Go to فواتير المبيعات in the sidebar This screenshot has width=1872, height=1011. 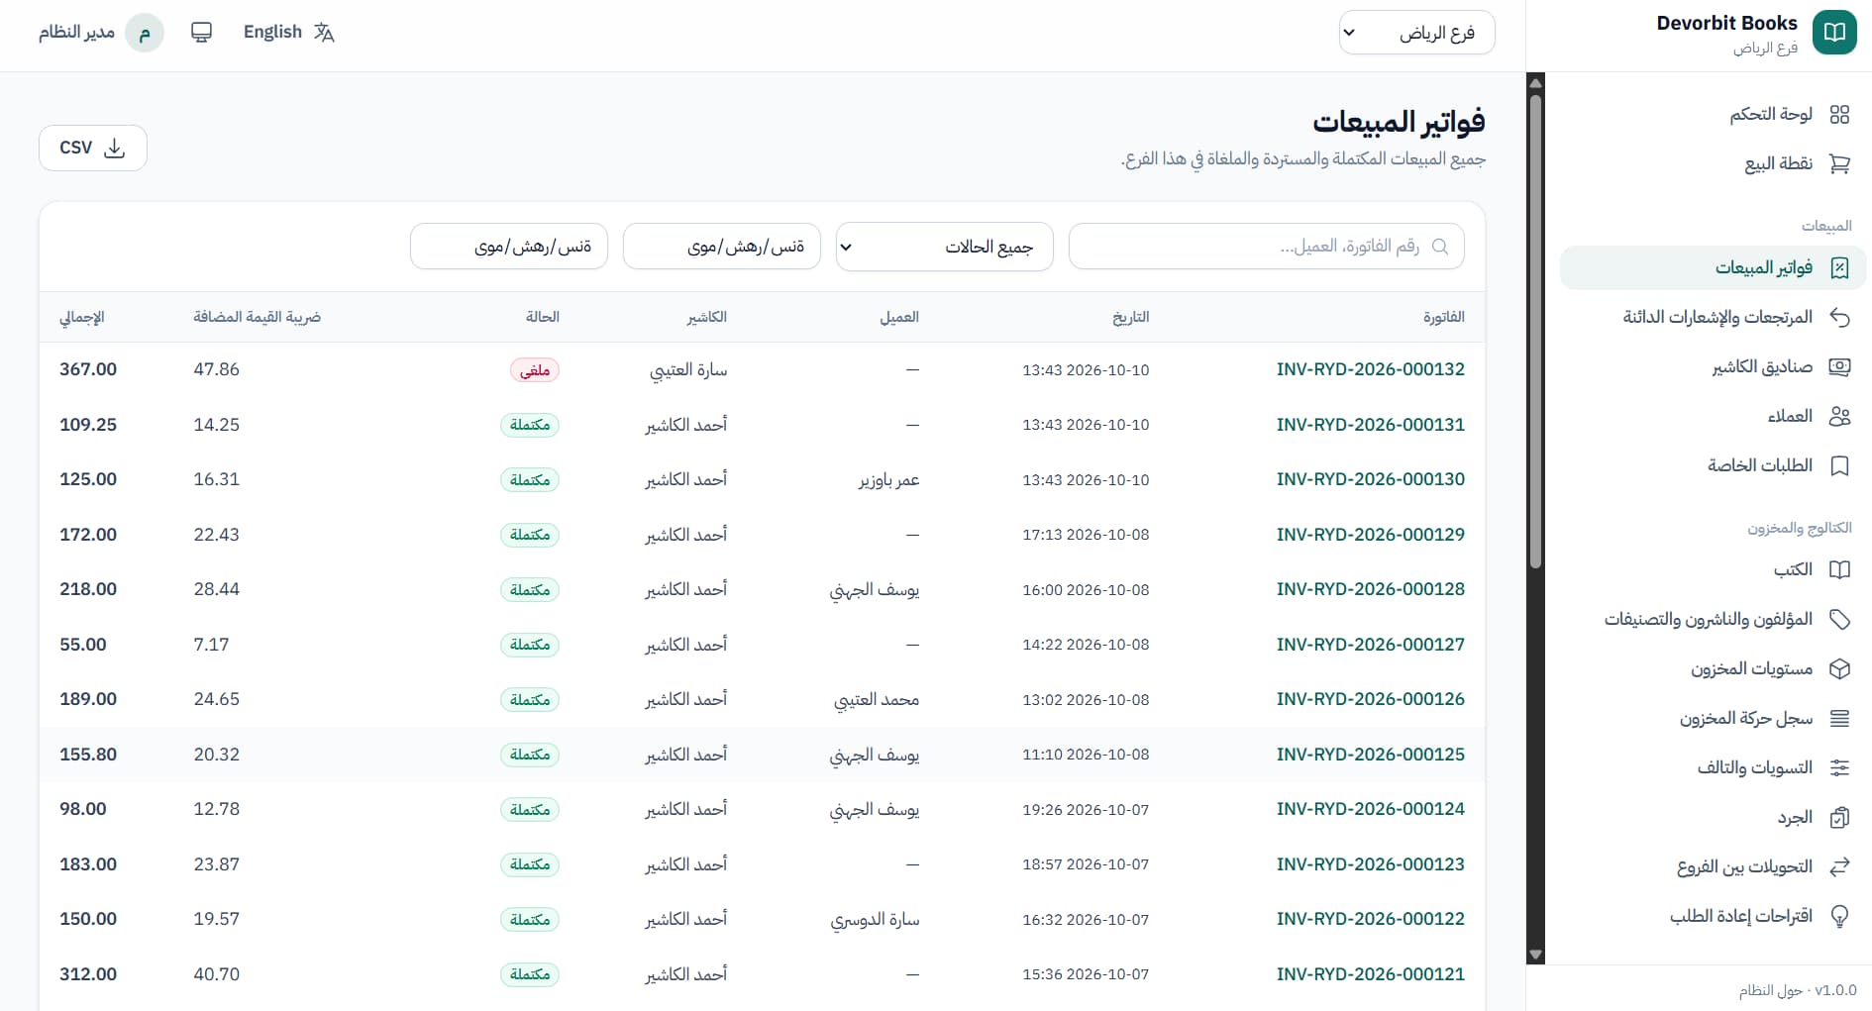[x=1713, y=268]
